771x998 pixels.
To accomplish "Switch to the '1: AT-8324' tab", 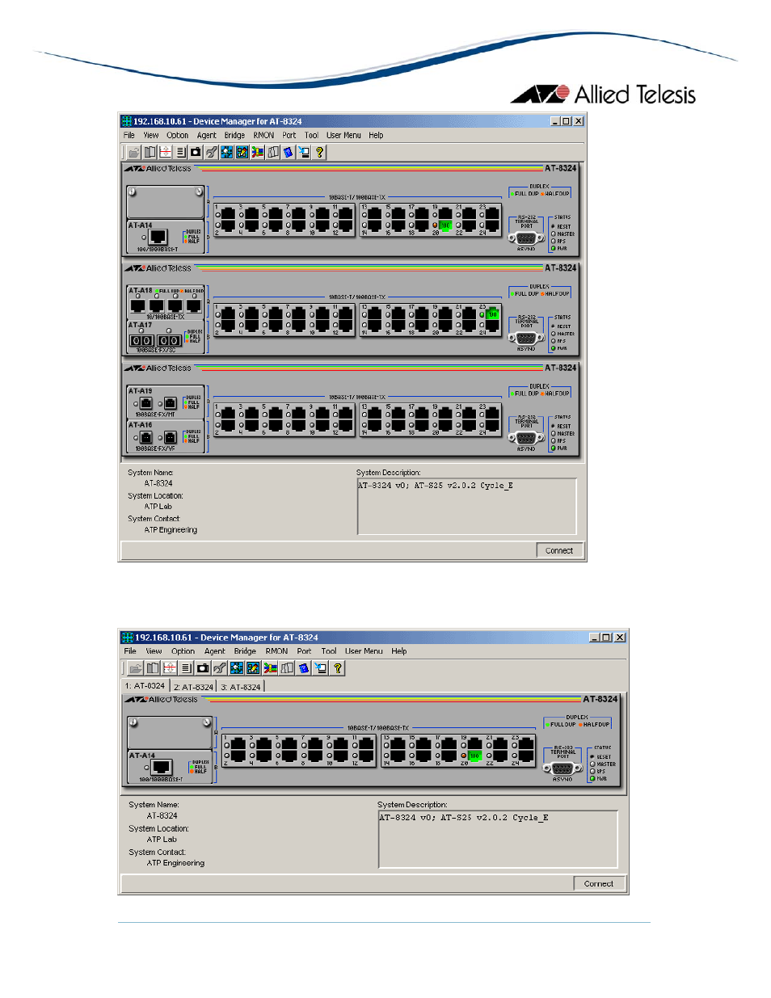I will click(145, 685).
